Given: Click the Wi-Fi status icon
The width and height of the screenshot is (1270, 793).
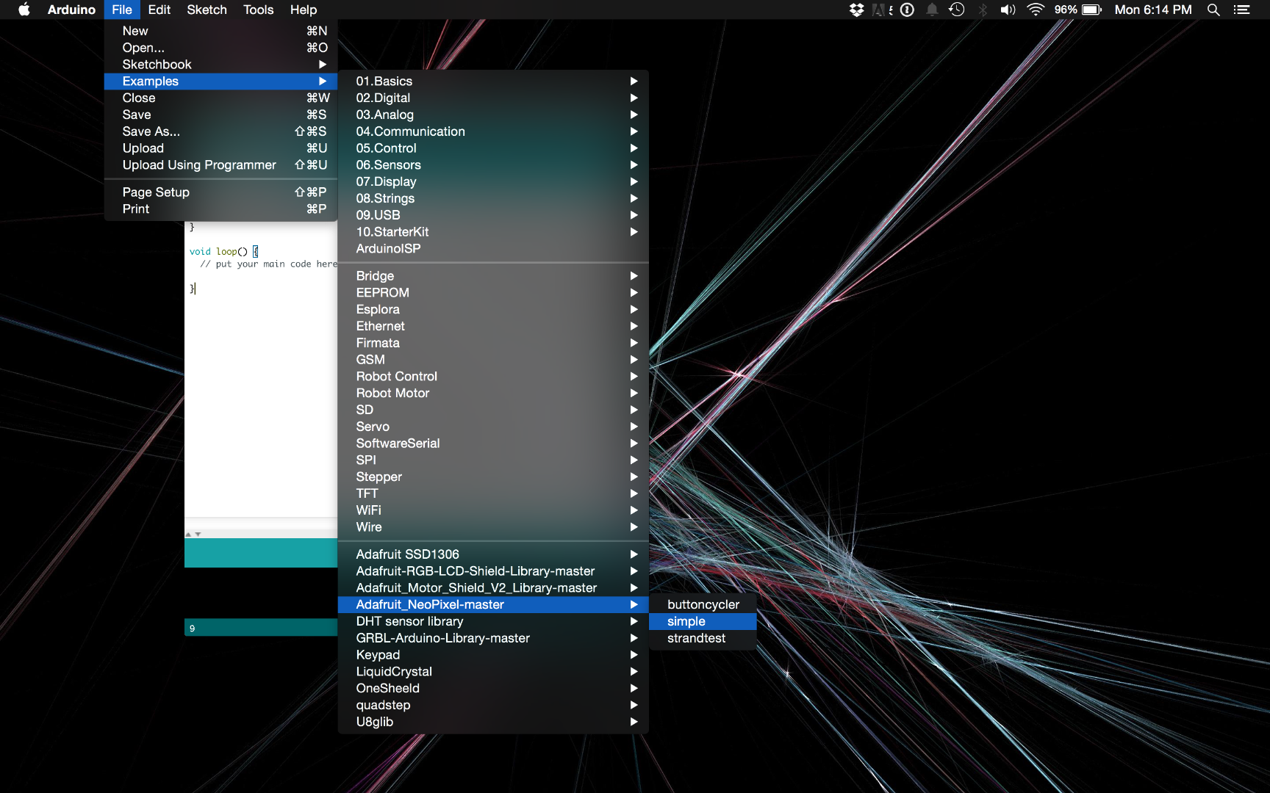Looking at the screenshot, I should point(1036,10).
